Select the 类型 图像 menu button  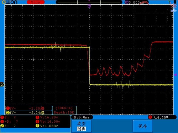click(x=82, y=126)
